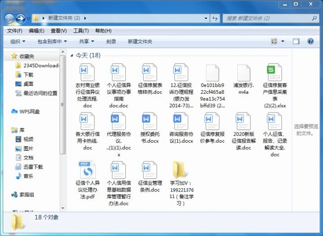Open the 学习加V folder icon
This screenshot has height=236, width=323.
click(181, 170)
